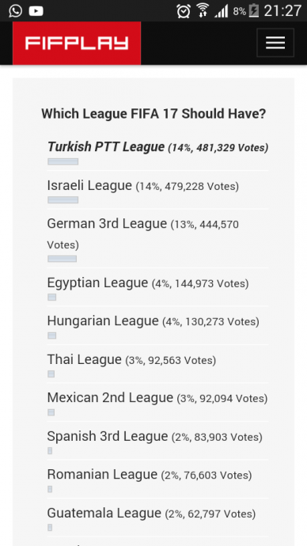Click Egyptian League result text

tap(148, 283)
